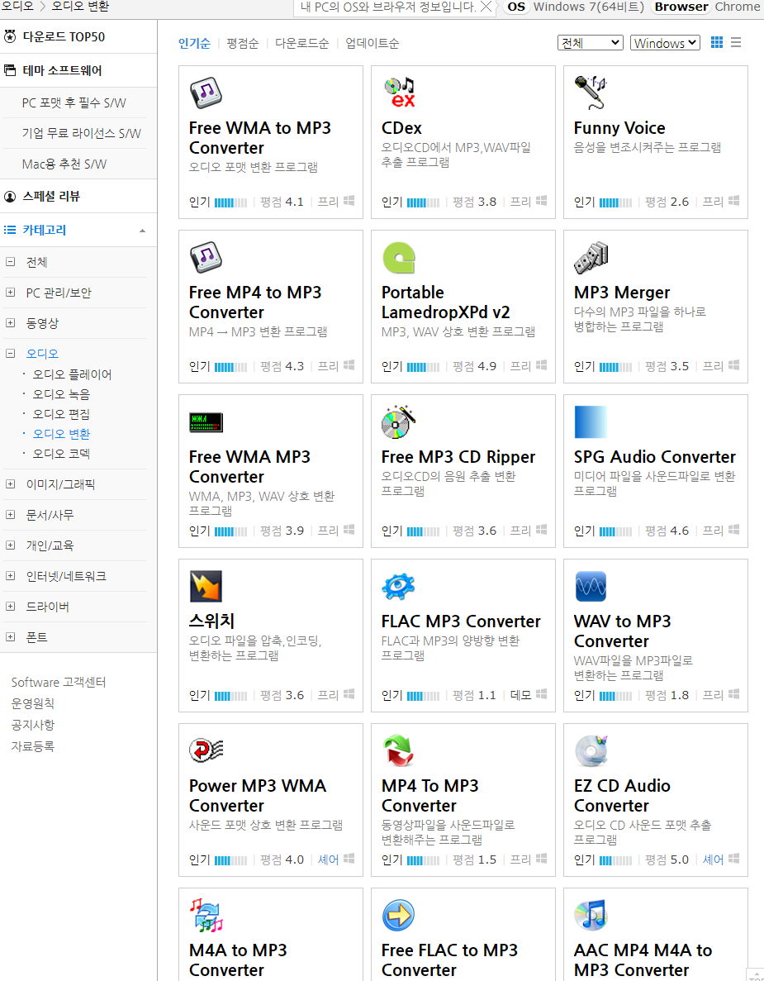Open the Windows OS dropdown
Viewport: 764px width, 981px height.
(x=665, y=42)
